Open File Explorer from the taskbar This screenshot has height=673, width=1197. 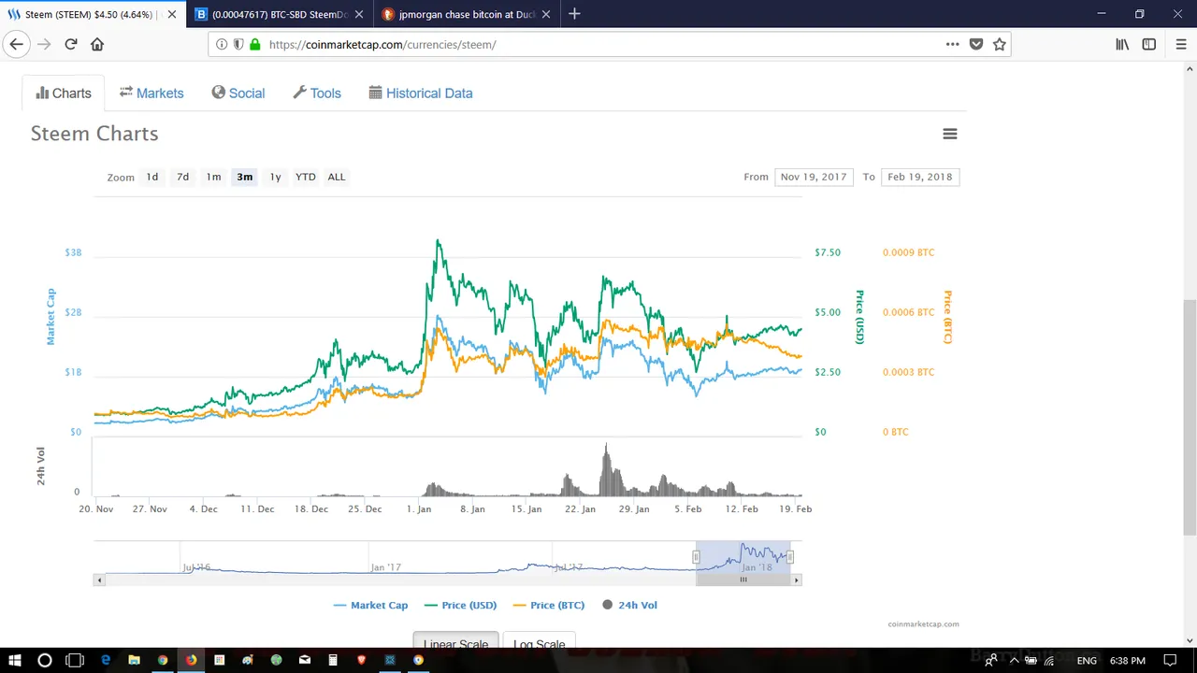tap(134, 660)
